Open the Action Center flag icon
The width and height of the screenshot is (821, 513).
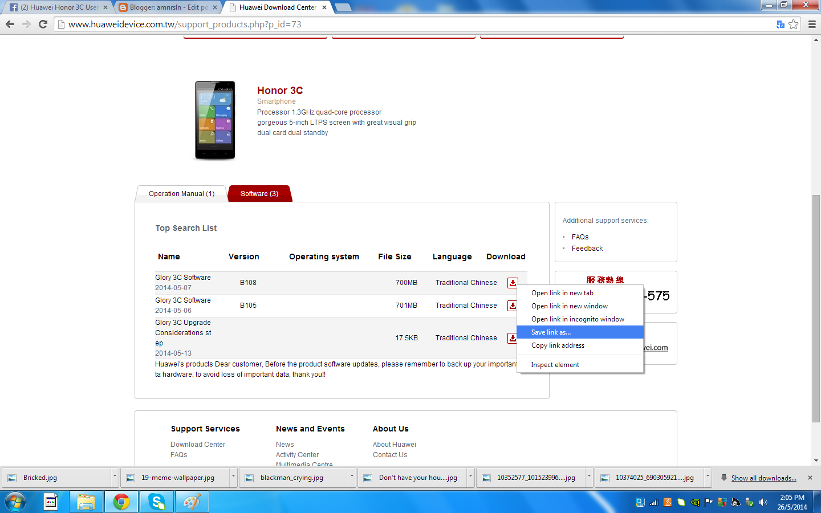tap(709, 502)
